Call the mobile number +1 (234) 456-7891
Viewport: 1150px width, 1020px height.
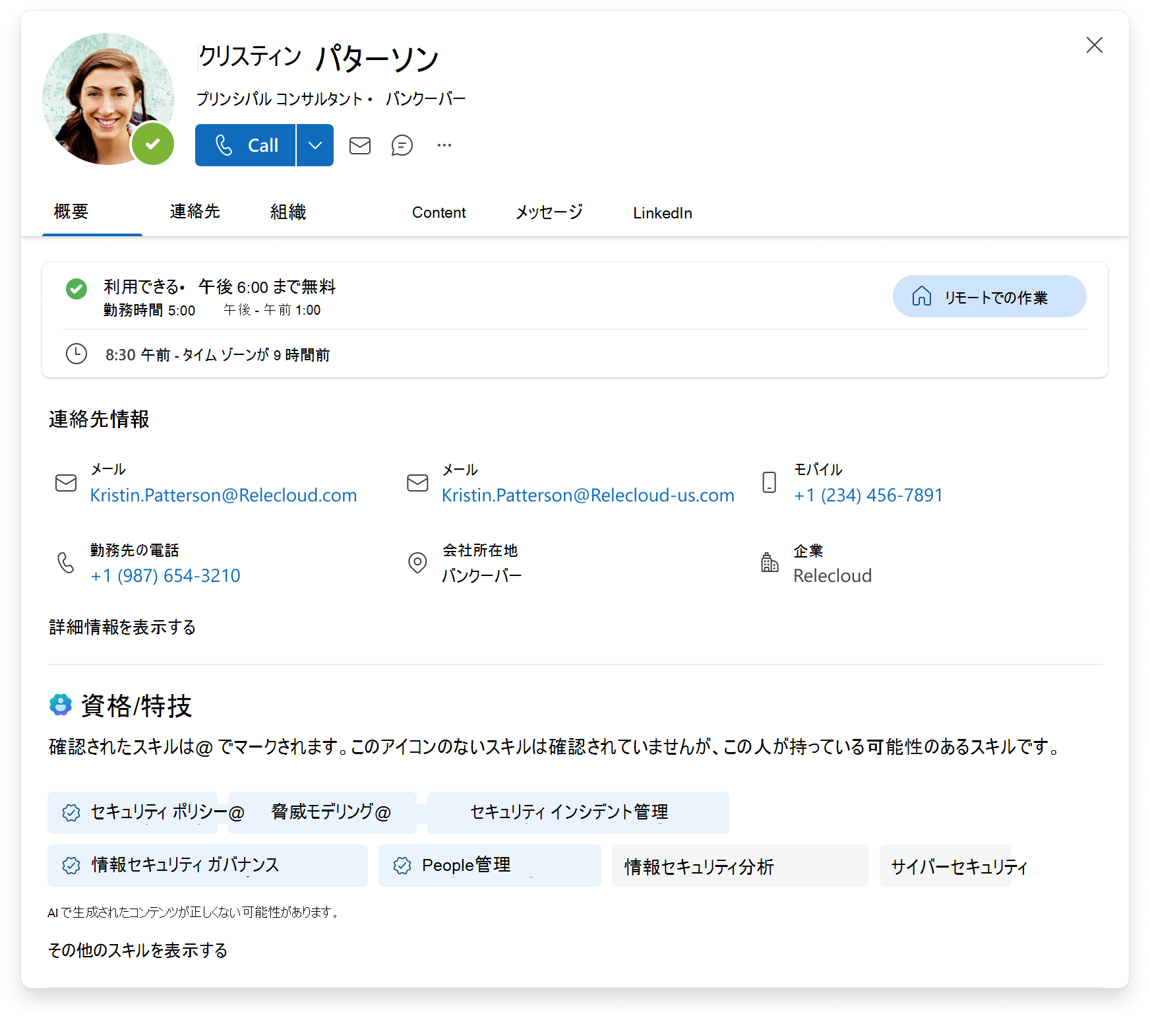(x=868, y=495)
